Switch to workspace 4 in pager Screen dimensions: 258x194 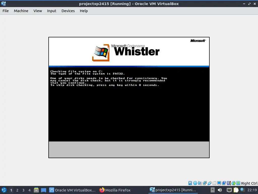[29, 190]
